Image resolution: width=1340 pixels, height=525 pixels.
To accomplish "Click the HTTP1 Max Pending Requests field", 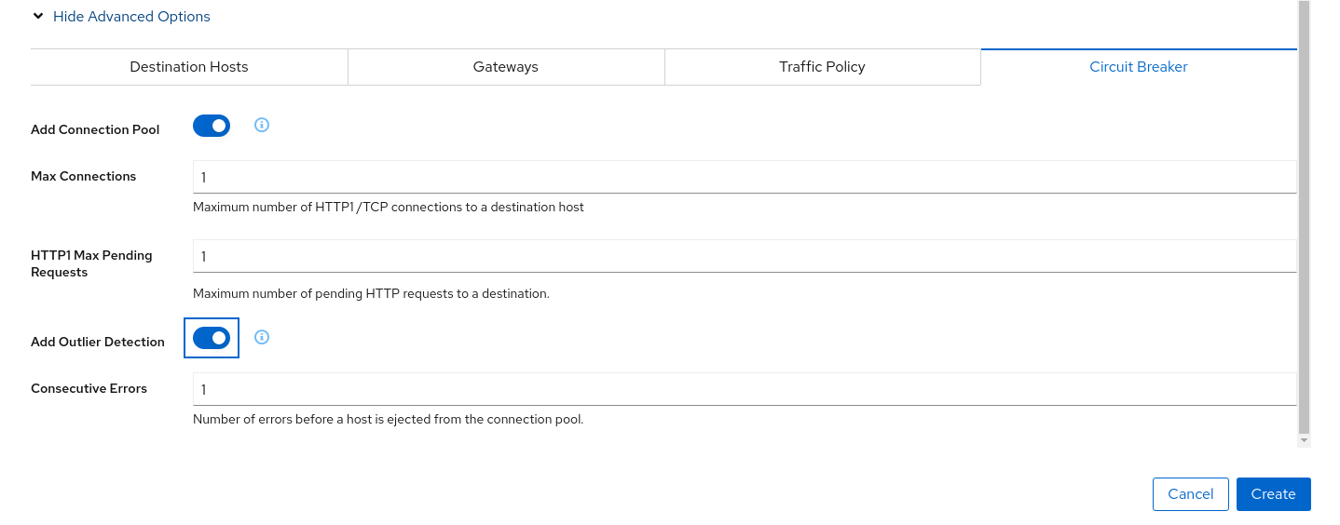I will click(x=744, y=256).
